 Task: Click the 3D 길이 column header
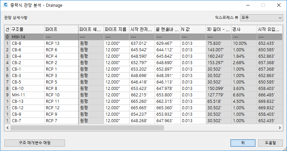[219, 30]
